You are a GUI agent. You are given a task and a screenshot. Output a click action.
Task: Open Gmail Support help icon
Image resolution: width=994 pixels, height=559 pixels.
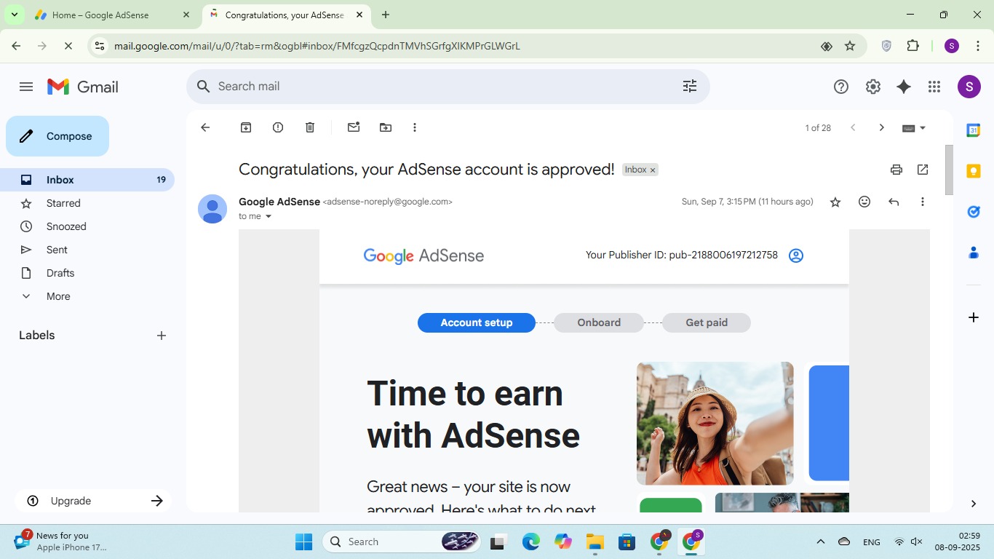coord(841,87)
